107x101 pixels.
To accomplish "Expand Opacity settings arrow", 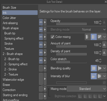I will (x=45, y=22).
